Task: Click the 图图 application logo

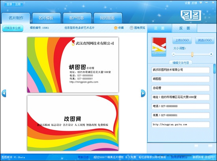Action: pos(191,15)
